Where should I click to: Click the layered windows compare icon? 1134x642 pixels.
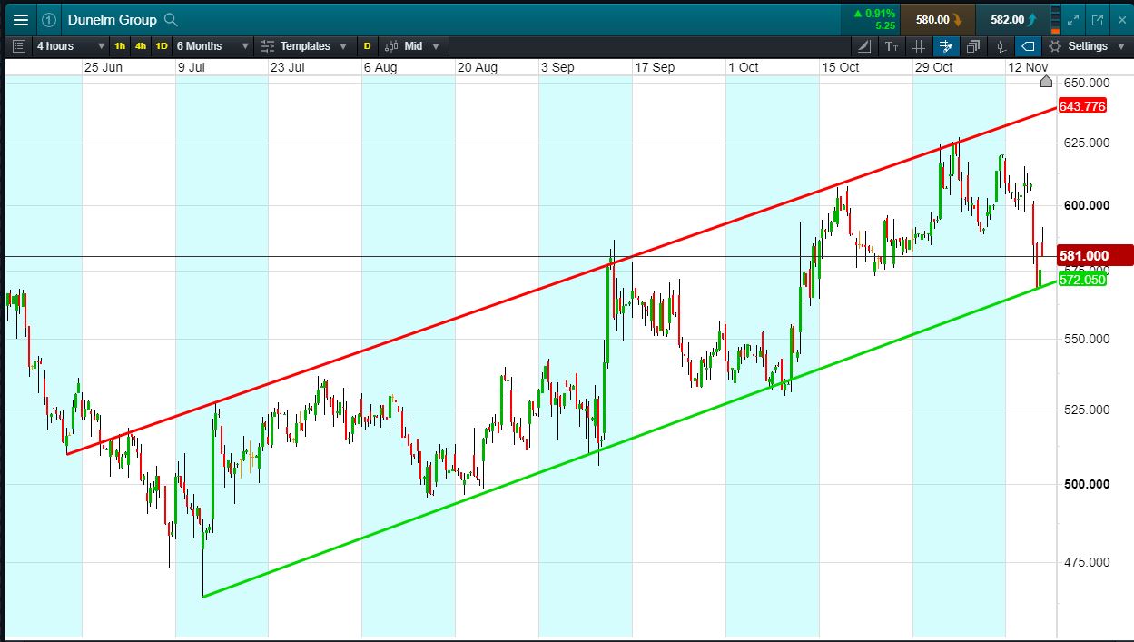[x=973, y=46]
